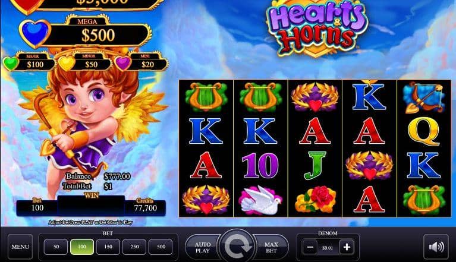Image resolution: width=456 pixels, height=262 pixels.
Task: Click the Max Bet button
Action: [x=271, y=247]
